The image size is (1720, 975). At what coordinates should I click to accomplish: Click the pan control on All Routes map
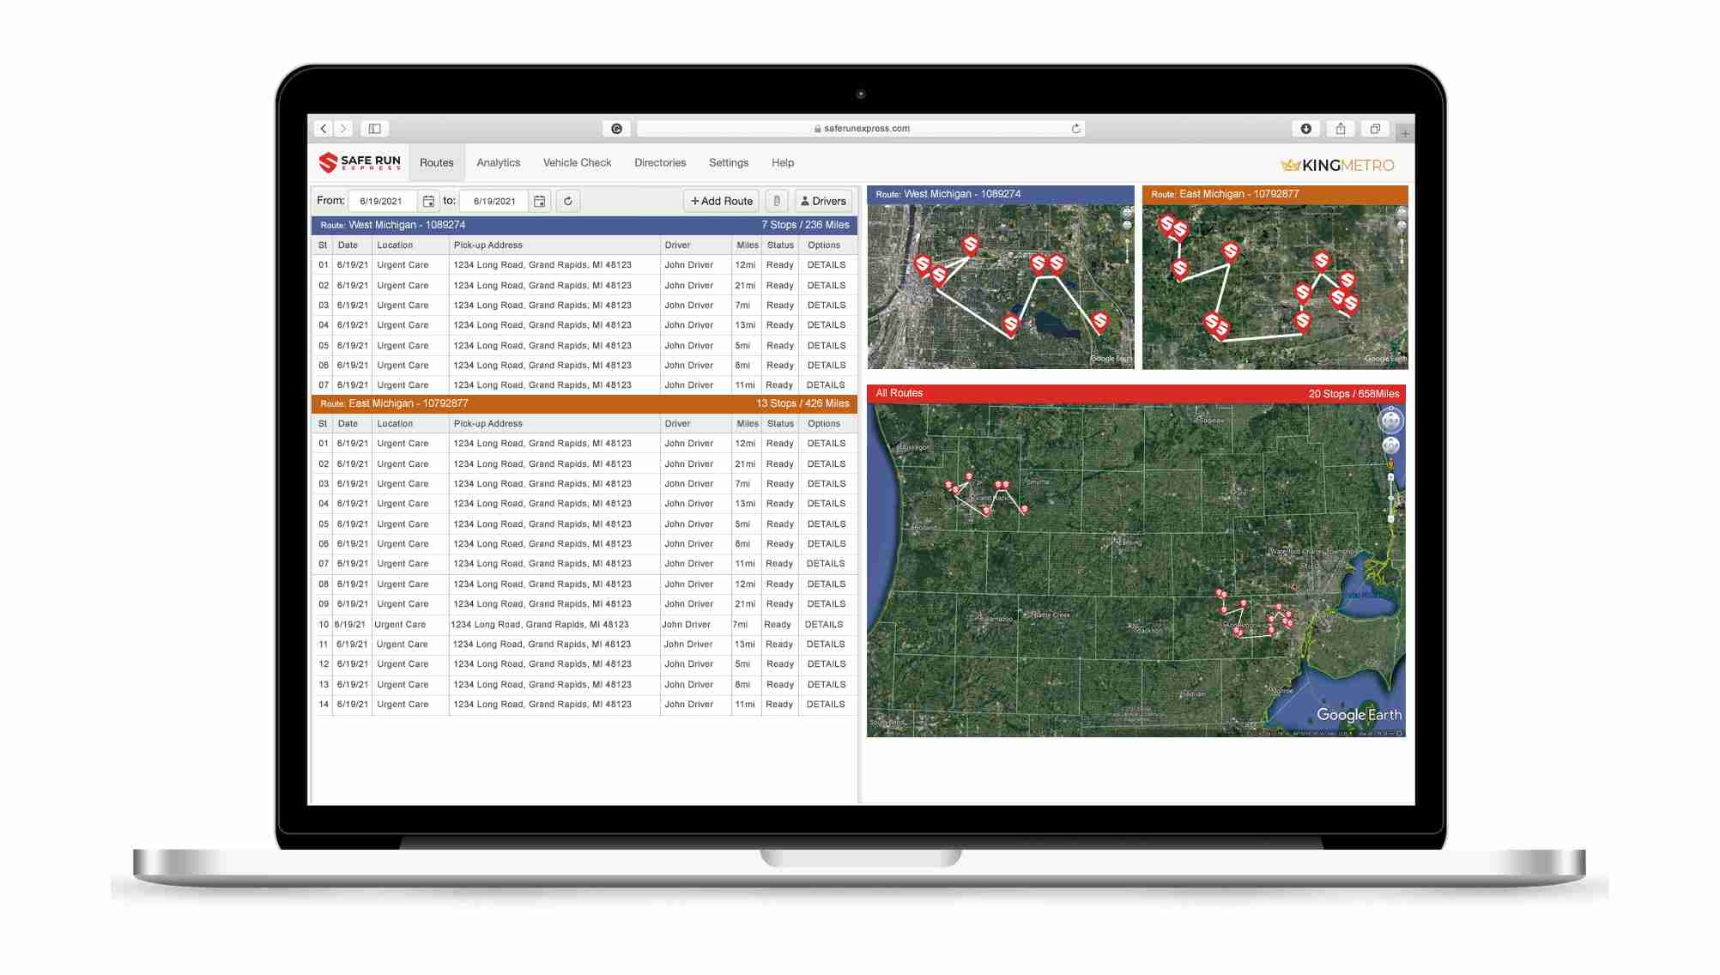[1390, 445]
